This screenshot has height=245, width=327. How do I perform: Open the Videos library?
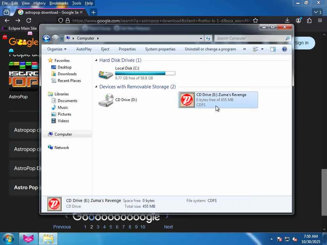pyautogui.click(x=63, y=121)
